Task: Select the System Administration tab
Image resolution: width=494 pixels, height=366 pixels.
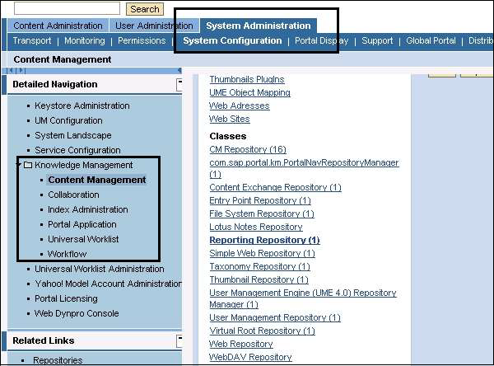Action: pos(259,26)
